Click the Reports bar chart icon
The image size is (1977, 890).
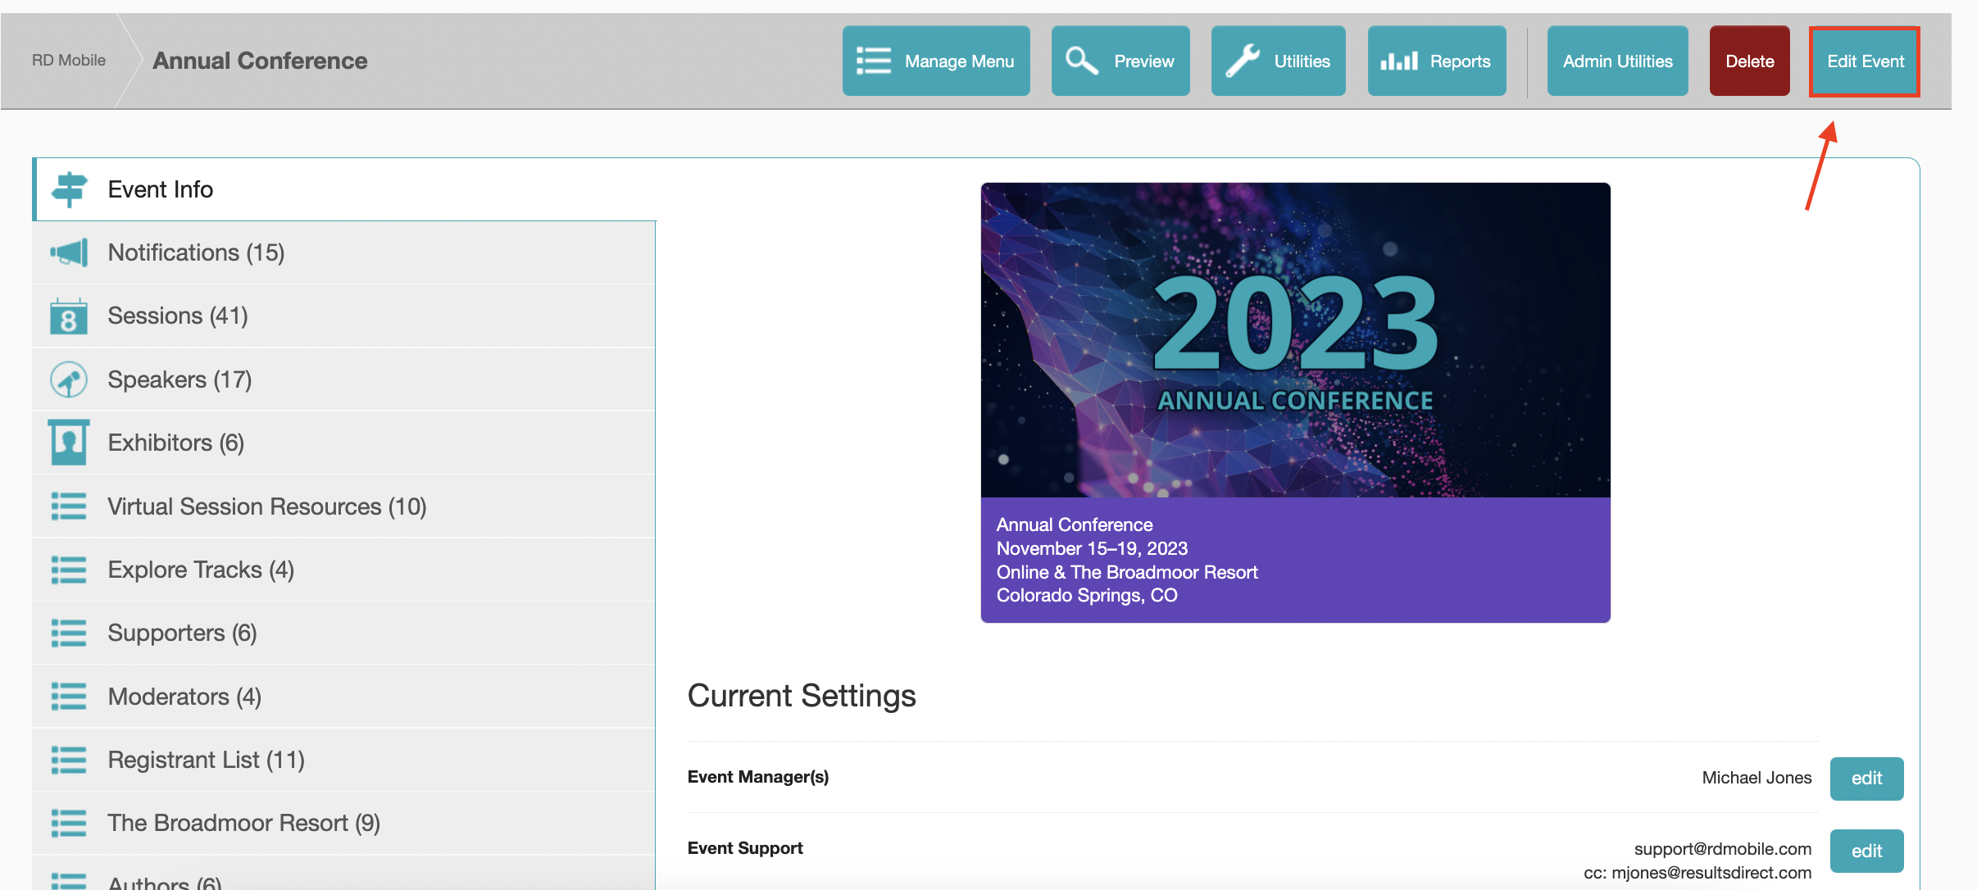pyautogui.click(x=1398, y=61)
